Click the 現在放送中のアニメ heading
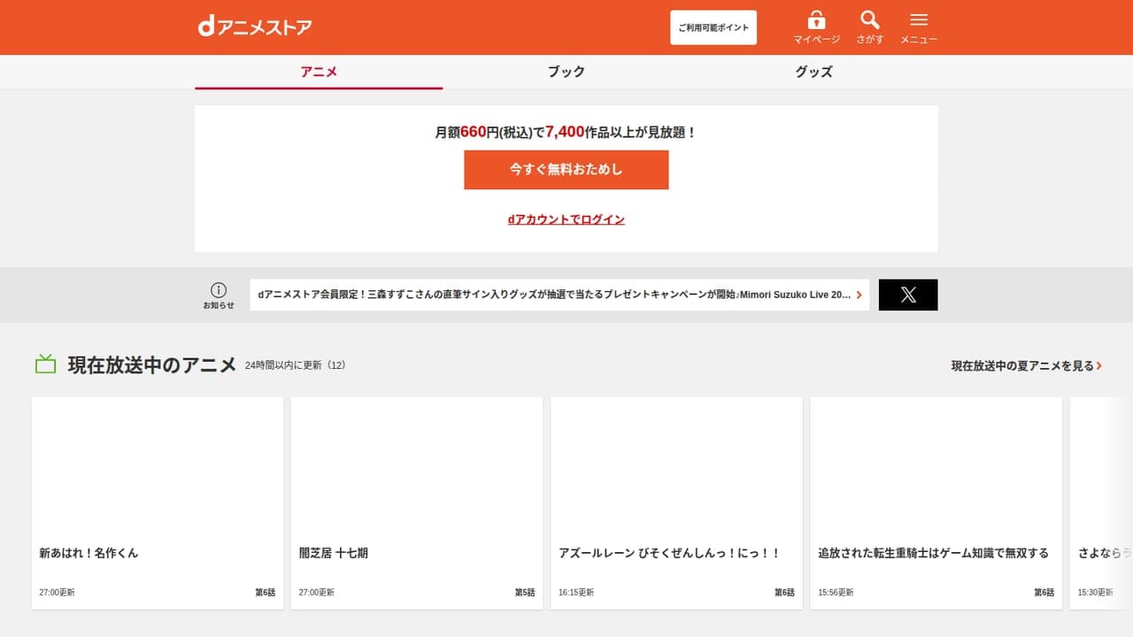The width and height of the screenshot is (1133, 637). coord(152,365)
